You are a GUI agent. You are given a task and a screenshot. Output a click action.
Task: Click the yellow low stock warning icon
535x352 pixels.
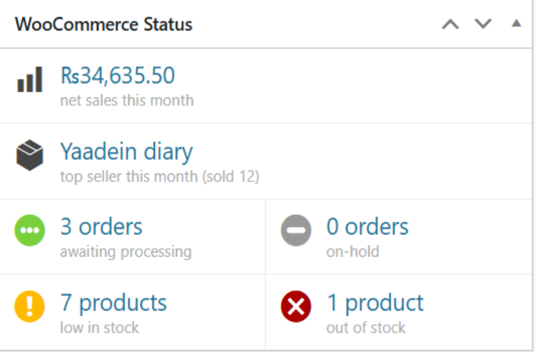tap(30, 306)
